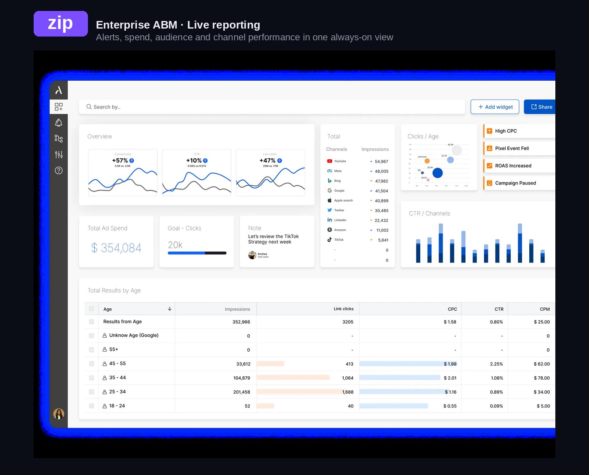Click the ROAS Increased alert icon

[x=489, y=165]
